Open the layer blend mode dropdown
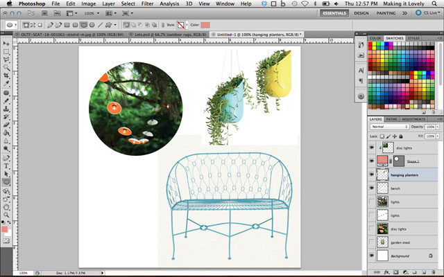Image resolution: width=444 pixels, height=277 pixels. tap(389, 127)
